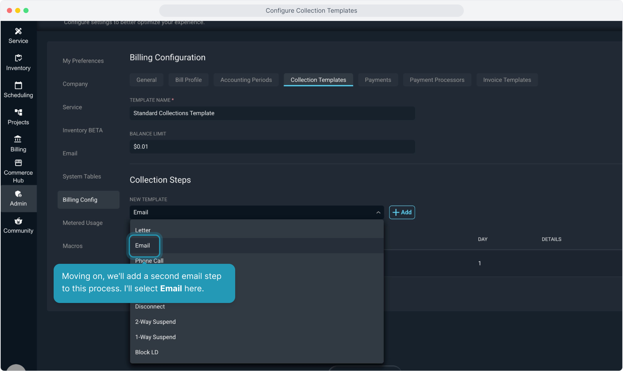Screen dimensions: 623x371
Task: Switch to the Payment Processors tab
Action: click(437, 80)
